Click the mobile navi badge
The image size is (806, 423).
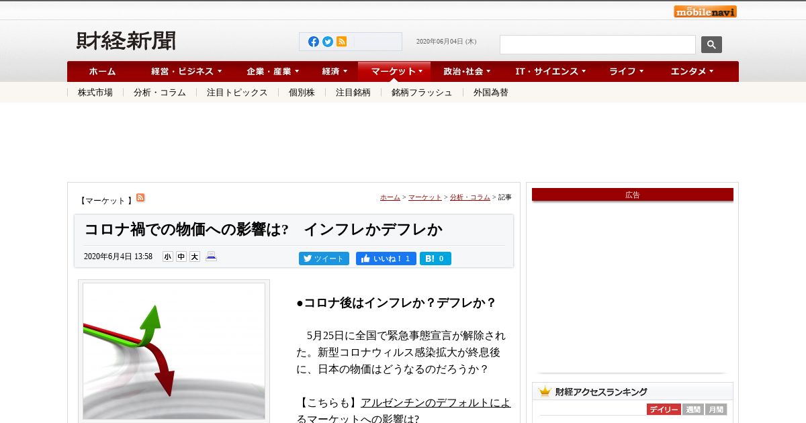click(705, 11)
